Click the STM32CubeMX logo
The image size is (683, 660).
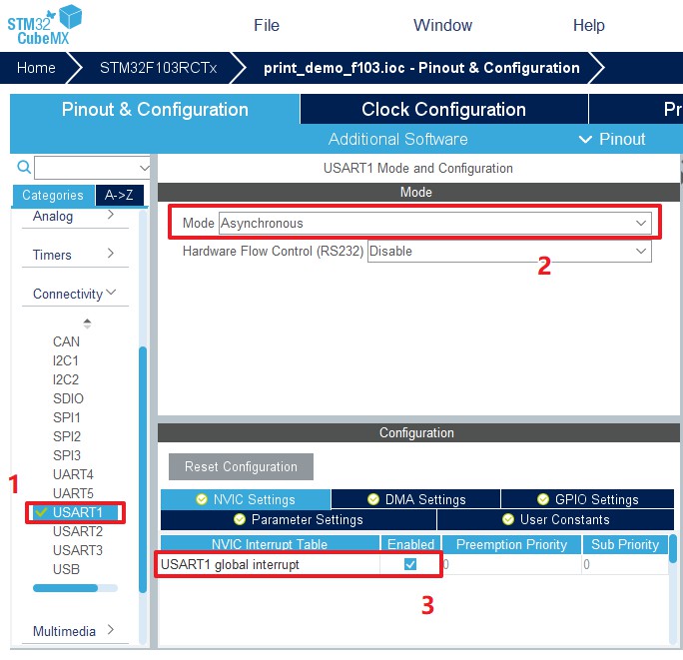(44, 25)
